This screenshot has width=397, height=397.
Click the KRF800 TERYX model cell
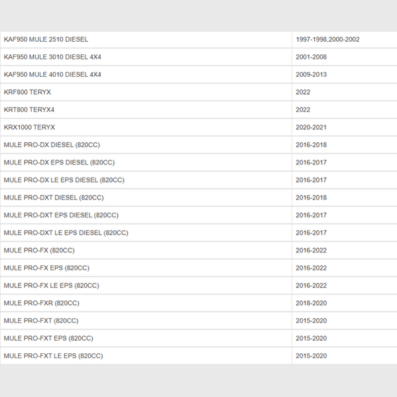146,92
